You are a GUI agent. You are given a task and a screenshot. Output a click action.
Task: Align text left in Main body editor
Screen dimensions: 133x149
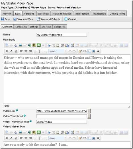coord(21,51)
